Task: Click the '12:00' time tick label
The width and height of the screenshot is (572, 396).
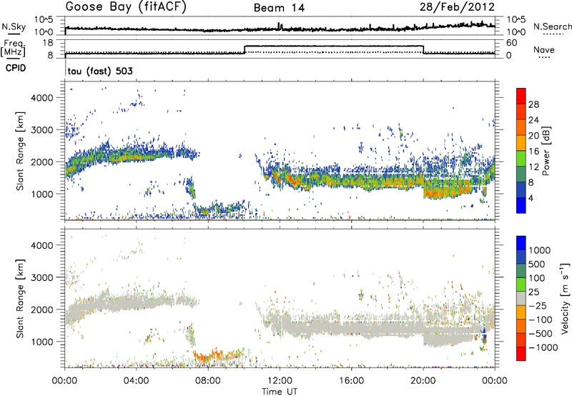Action: tap(280, 381)
